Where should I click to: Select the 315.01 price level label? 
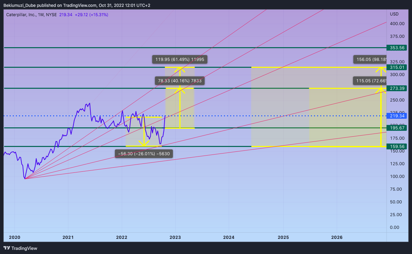397,67
